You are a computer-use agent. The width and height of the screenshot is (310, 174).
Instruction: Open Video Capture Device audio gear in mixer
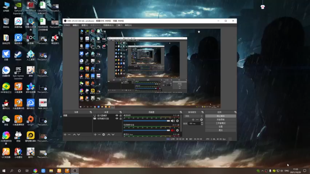pos(177,130)
